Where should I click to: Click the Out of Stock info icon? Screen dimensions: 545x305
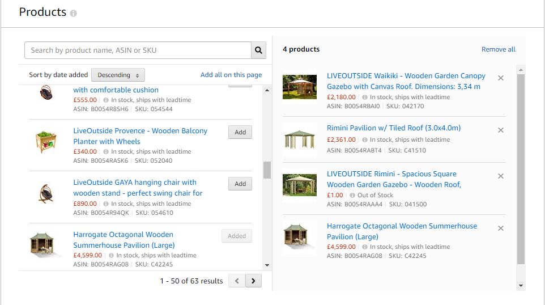coord(352,196)
